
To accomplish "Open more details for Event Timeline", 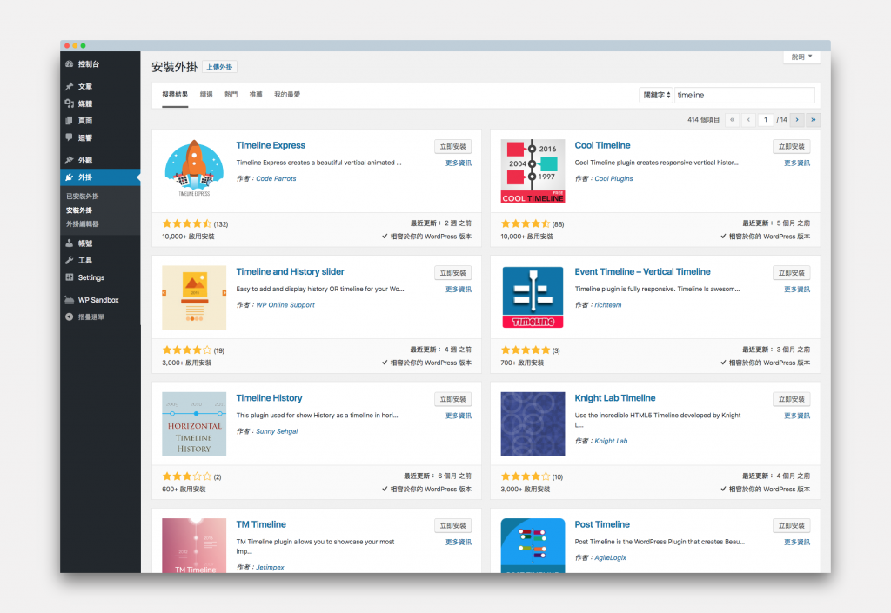I will (797, 290).
